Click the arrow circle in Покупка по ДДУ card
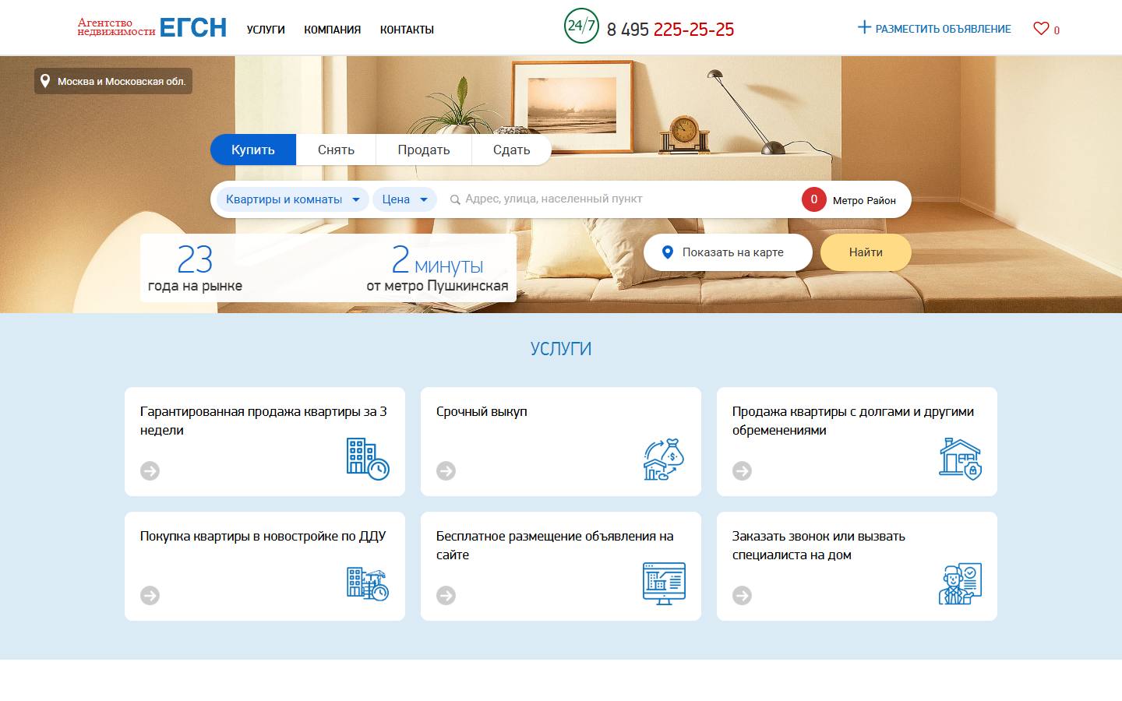 click(x=150, y=595)
